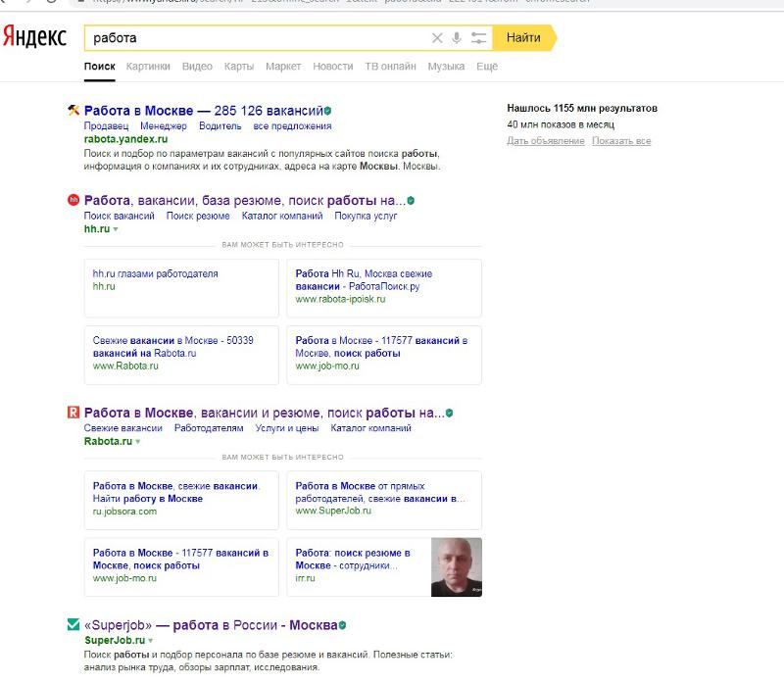Open the ТВ онлайн tab
Screen dimensions: 784x684
[390, 67]
